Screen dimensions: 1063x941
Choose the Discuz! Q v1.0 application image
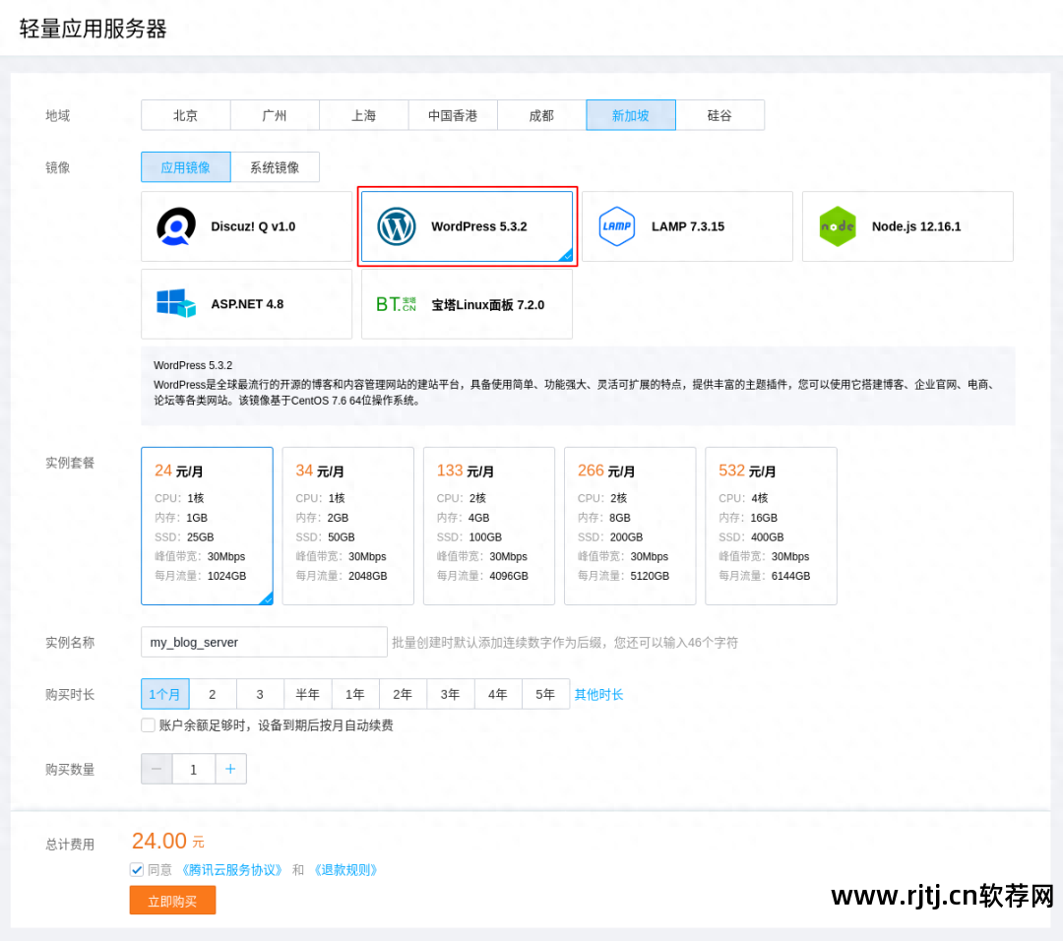coord(246,225)
